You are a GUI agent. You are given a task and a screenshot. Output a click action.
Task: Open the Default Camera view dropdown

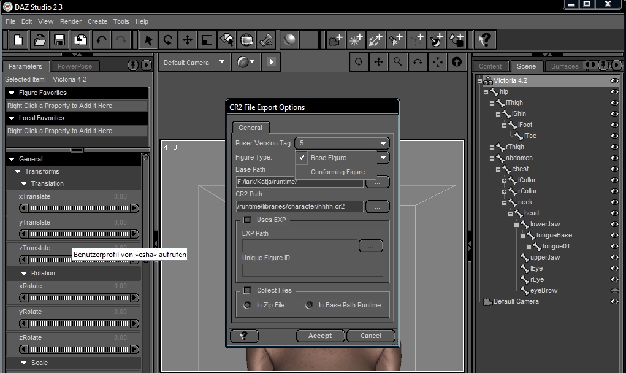click(194, 63)
